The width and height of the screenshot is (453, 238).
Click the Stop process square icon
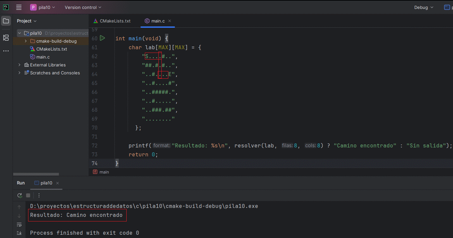coord(28,195)
